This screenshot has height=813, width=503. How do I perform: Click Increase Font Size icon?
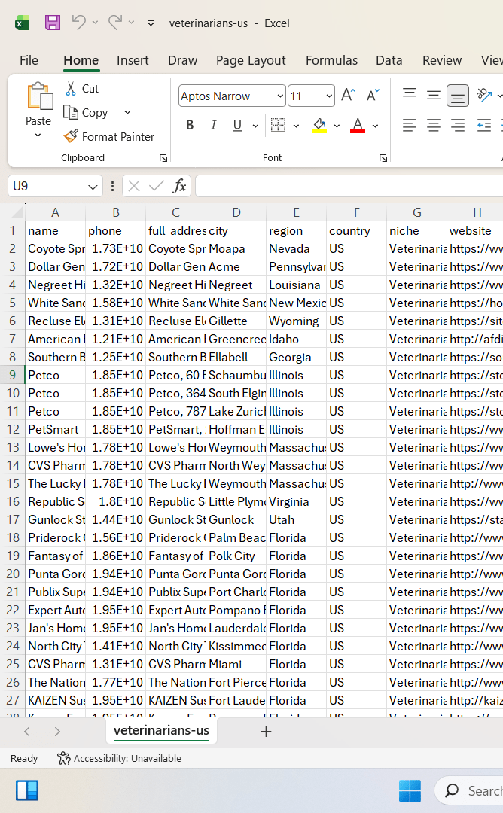[x=348, y=96]
